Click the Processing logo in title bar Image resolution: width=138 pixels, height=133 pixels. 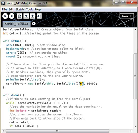3,3
